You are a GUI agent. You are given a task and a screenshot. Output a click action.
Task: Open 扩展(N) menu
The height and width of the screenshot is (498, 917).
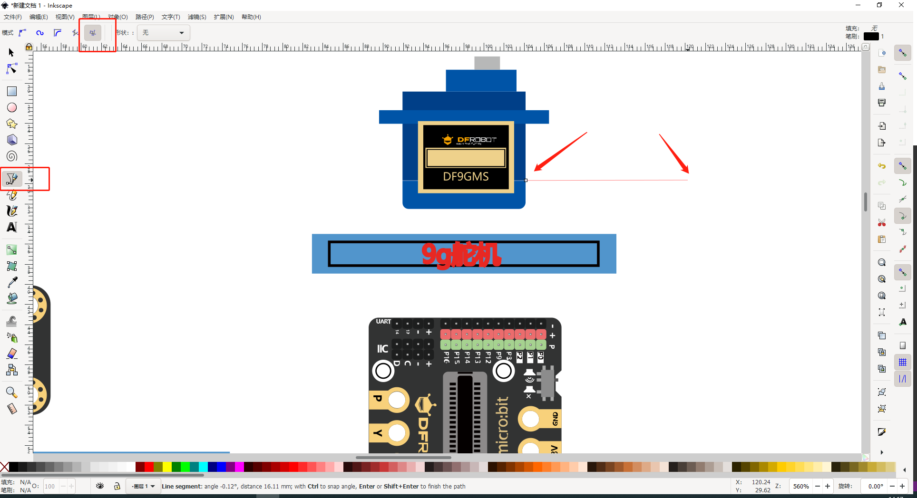pyautogui.click(x=224, y=17)
